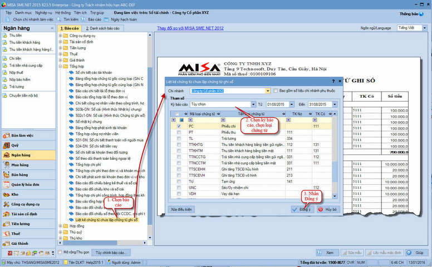
Task: Open Quản lý hóa đơn module
Action: [x=28, y=185]
